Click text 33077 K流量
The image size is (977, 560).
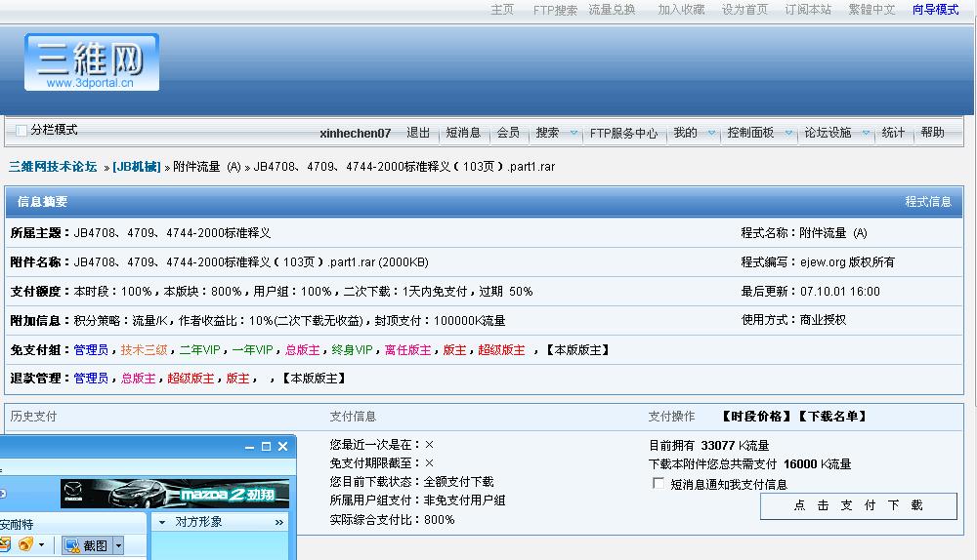735,446
